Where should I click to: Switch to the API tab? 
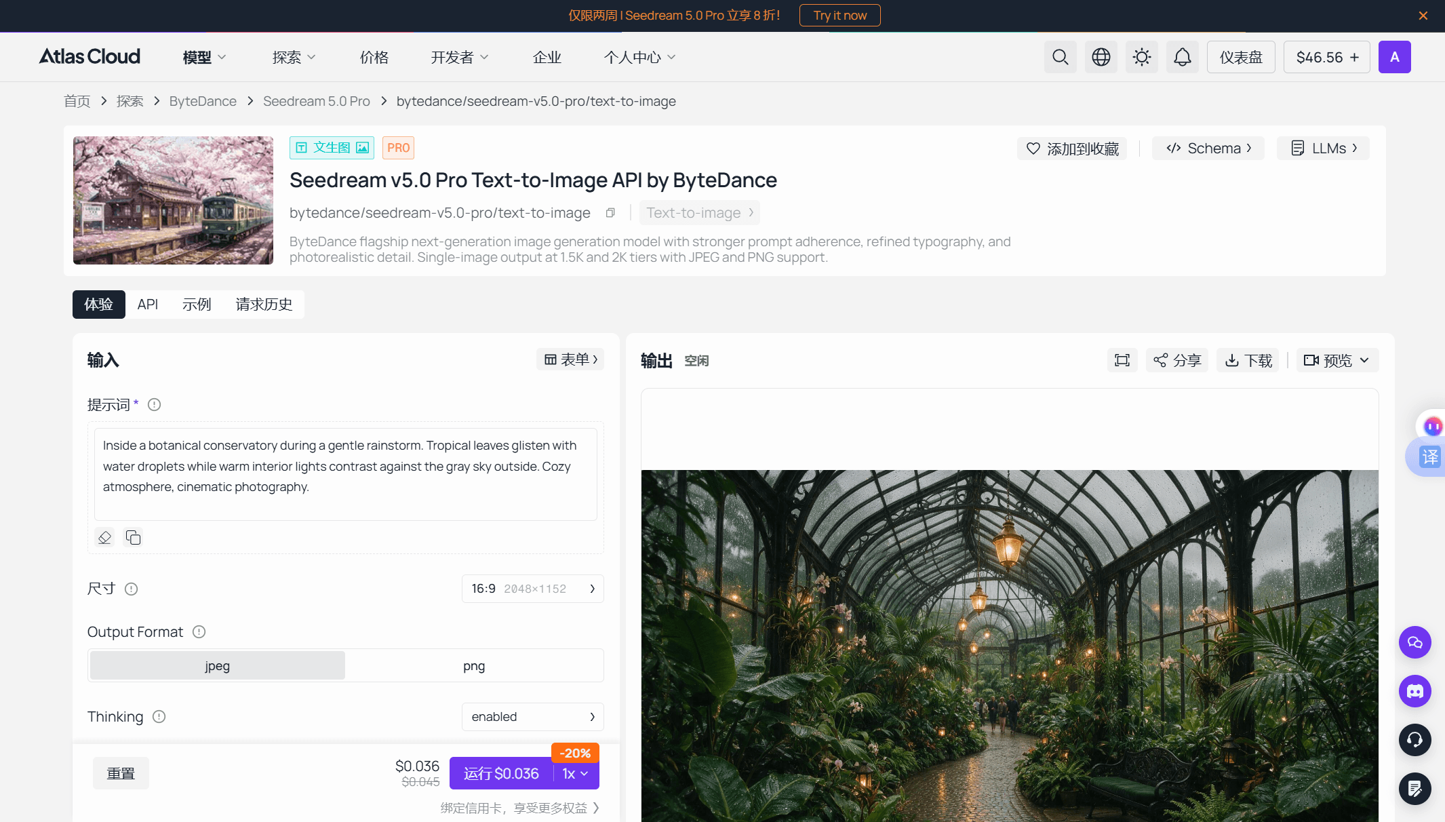click(147, 305)
